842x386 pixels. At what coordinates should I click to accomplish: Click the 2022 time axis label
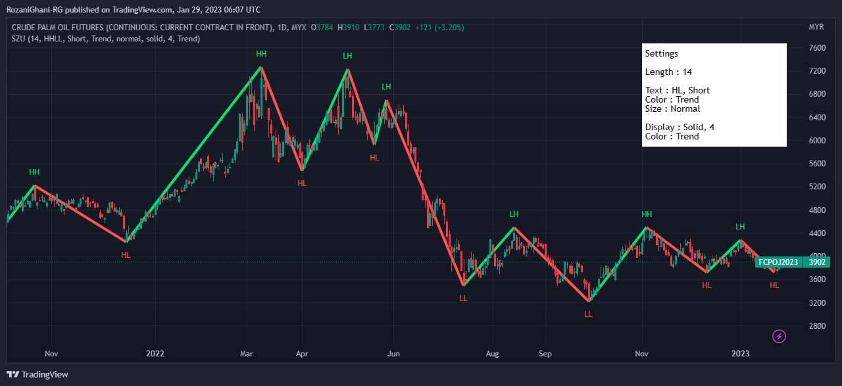point(155,353)
